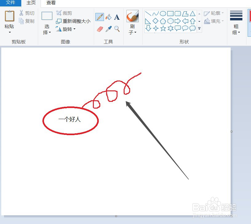This screenshot has height=224, width=251.
Task: Expand the shapes gallery with More arrow
Action: tap(199, 29)
